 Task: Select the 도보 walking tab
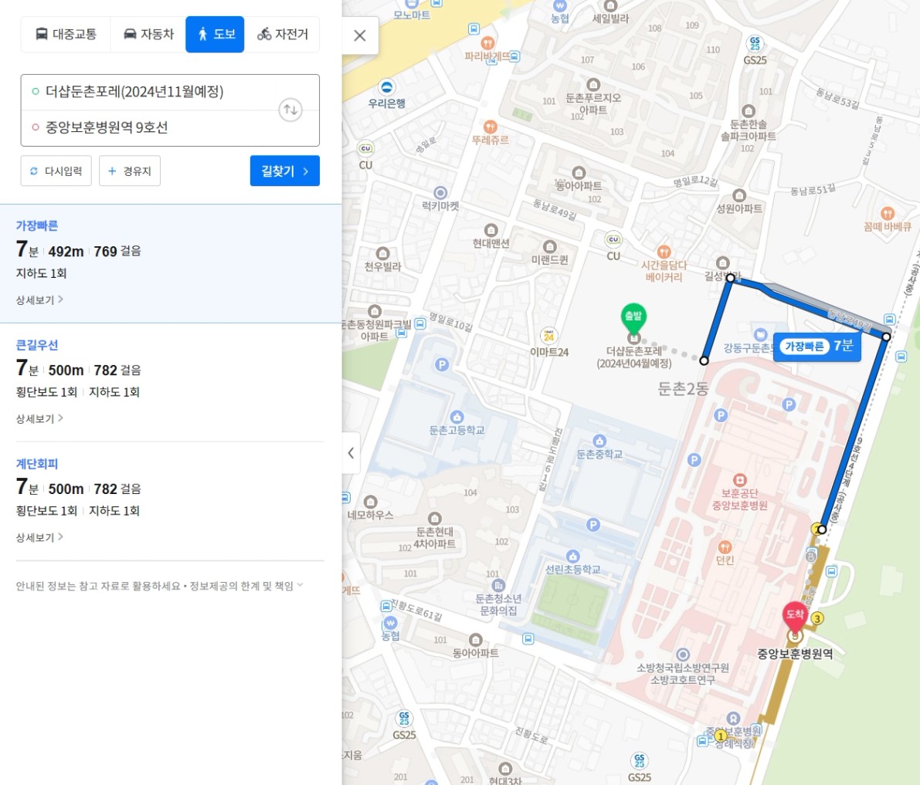coord(215,34)
